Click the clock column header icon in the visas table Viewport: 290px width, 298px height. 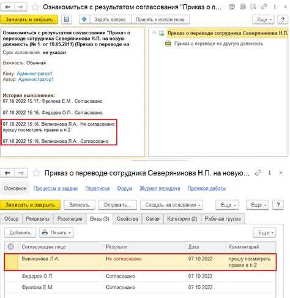[x=11, y=246]
